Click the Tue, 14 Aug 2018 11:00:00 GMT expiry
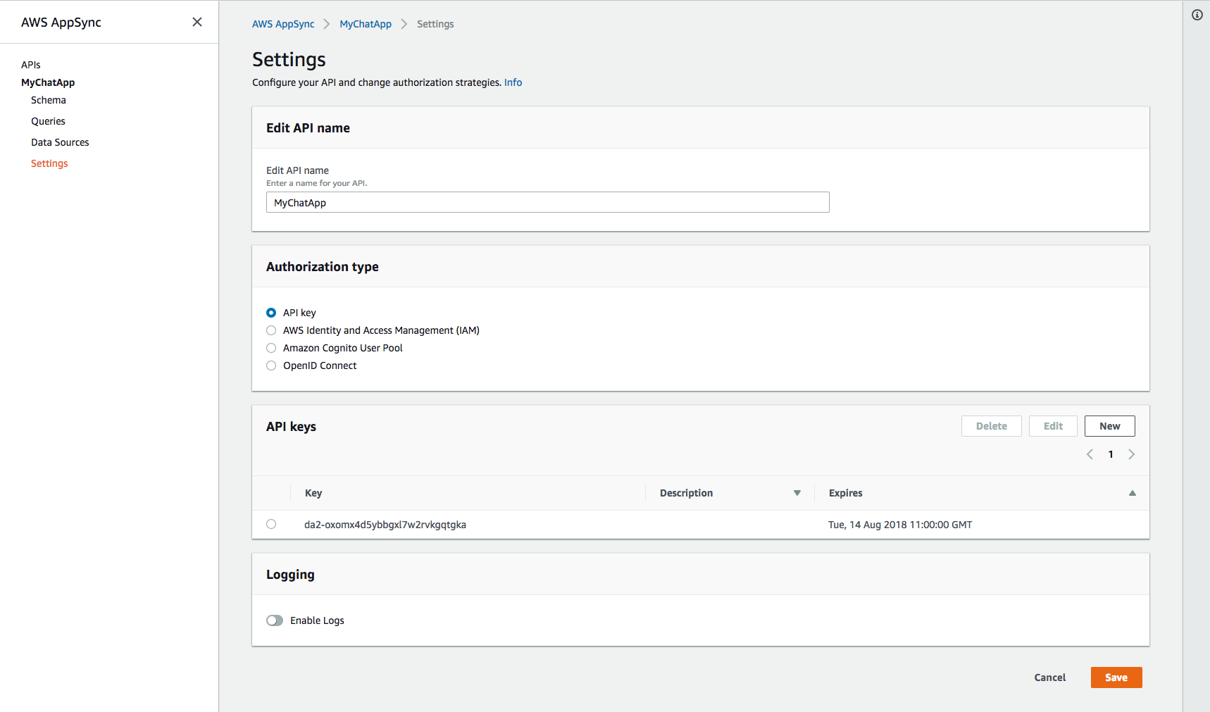This screenshot has height=712, width=1210. coord(900,525)
